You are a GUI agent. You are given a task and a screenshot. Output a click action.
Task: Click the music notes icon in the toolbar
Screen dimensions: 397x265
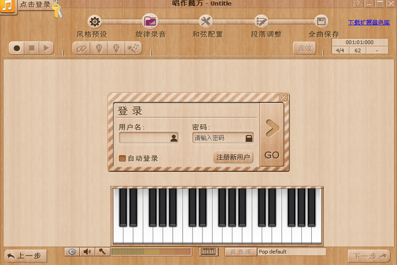click(133, 48)
